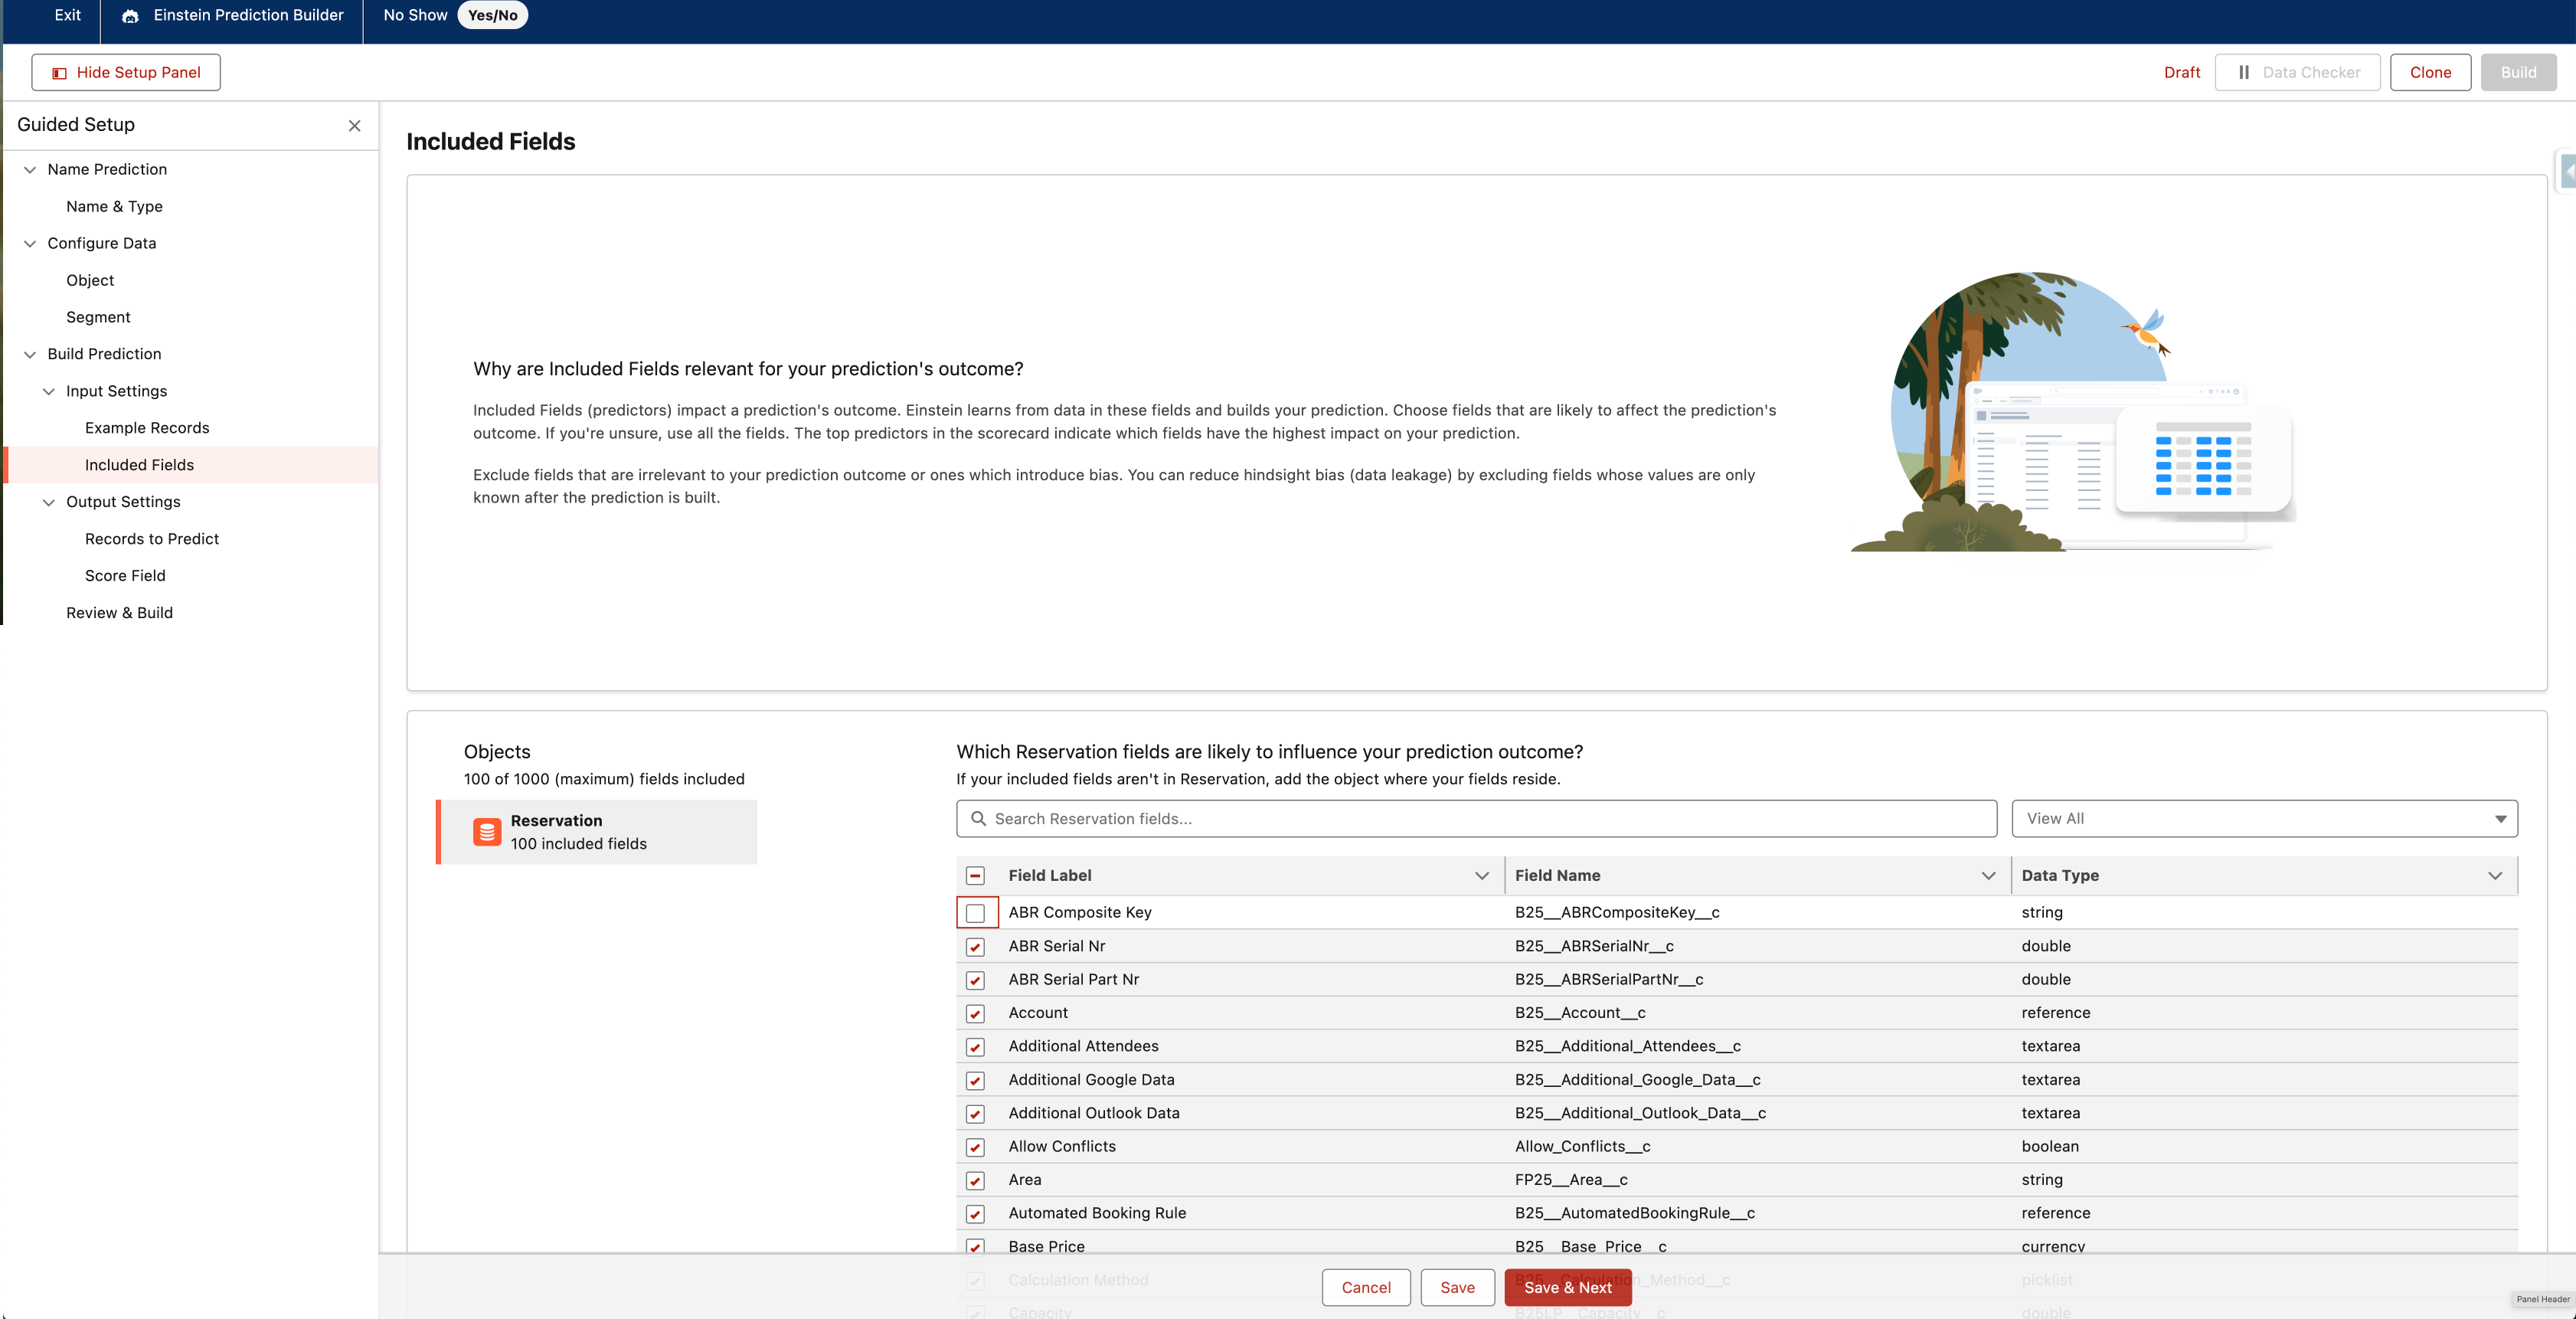Select Records to Predict in Guided Setup
This screenshot has width=2576, height=1319.
tap(152, 538)
